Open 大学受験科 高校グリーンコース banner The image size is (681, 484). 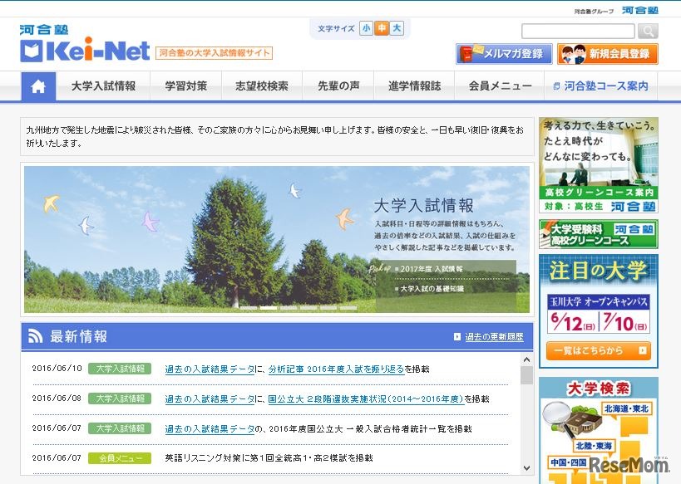pos(599,234)
